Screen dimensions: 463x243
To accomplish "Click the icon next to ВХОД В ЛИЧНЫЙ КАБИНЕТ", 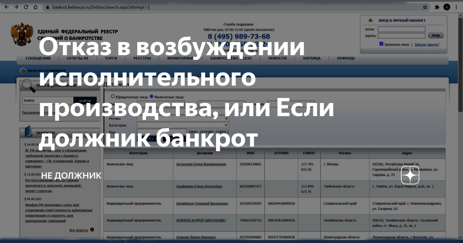I will 370,20.
